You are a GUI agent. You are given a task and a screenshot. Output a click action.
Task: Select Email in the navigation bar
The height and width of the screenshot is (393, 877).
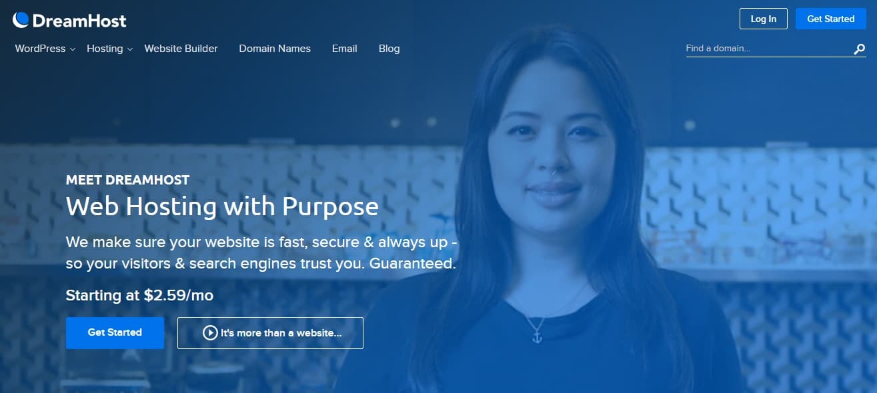[x=345, y=49]
